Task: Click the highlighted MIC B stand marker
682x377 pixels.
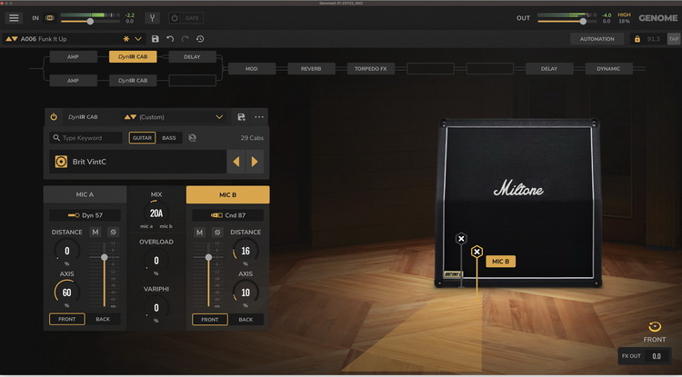Action: [477, 252]
